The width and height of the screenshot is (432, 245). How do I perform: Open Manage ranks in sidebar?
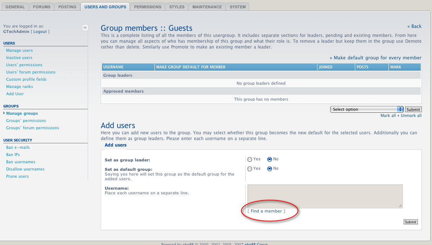(20, 86)
